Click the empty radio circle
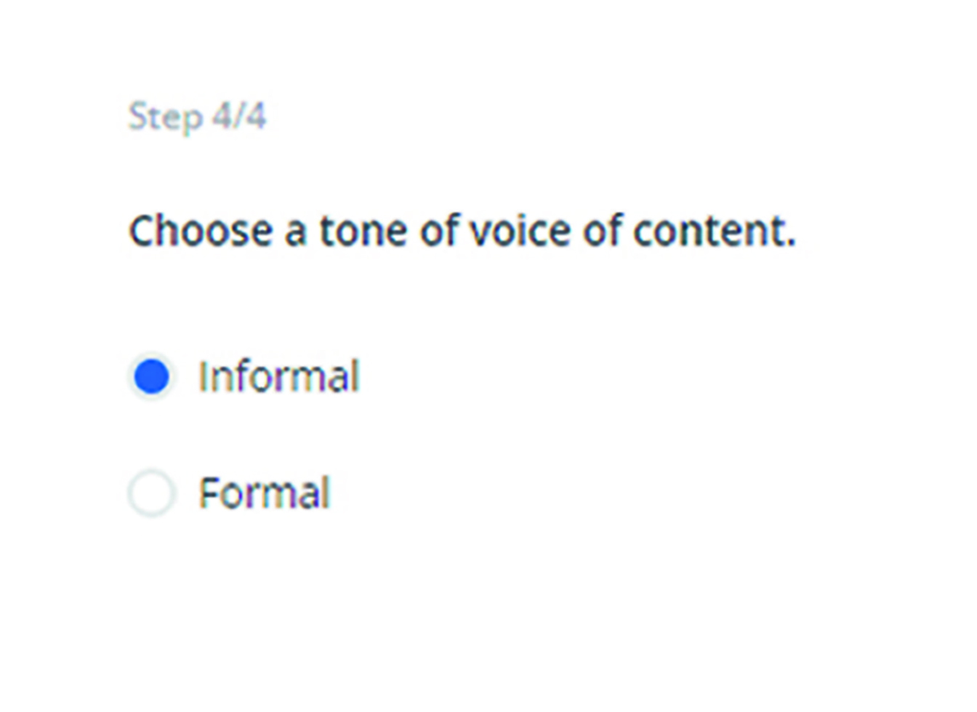Viewport: 977px width, 712px height. coord(152,493)
